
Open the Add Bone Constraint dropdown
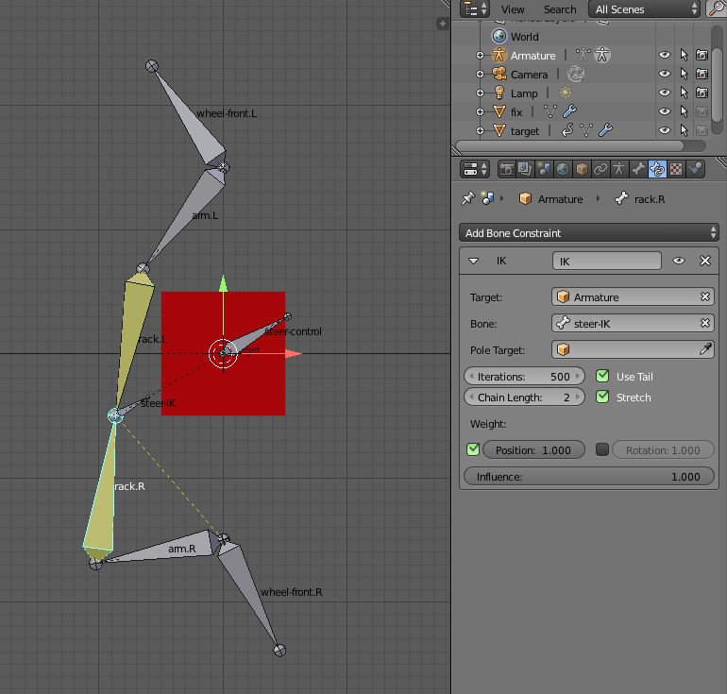pos(590,232)
